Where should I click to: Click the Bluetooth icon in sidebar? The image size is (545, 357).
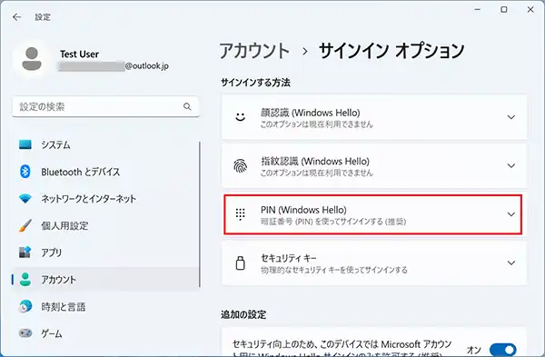tap(25, 172)
